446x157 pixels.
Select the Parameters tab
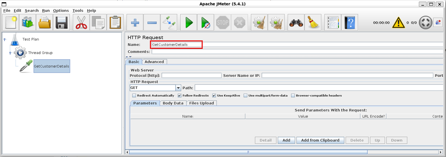tap(145, 103)
